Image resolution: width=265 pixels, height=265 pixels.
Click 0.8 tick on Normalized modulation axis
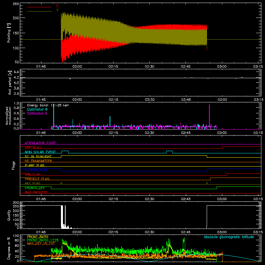pyautogui.click(x=16, y=108)
